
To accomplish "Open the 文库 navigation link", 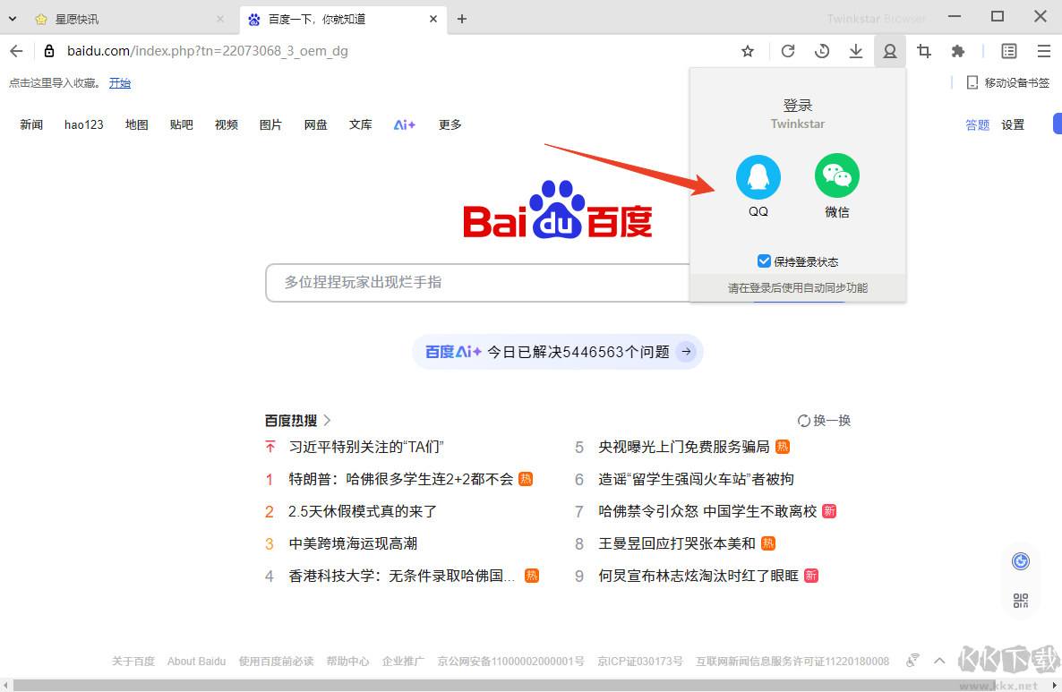I will (x=360, y=124).
